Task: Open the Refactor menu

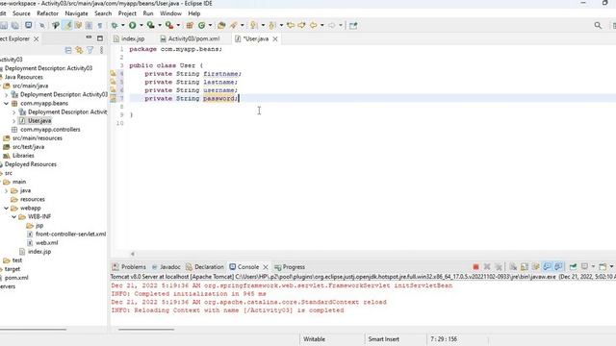Action: (x=47, y=13)
